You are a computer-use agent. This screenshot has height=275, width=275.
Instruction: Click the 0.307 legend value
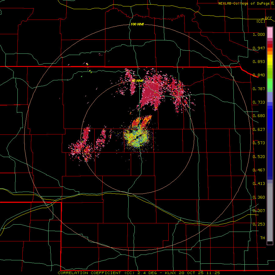tap(259, 211)
